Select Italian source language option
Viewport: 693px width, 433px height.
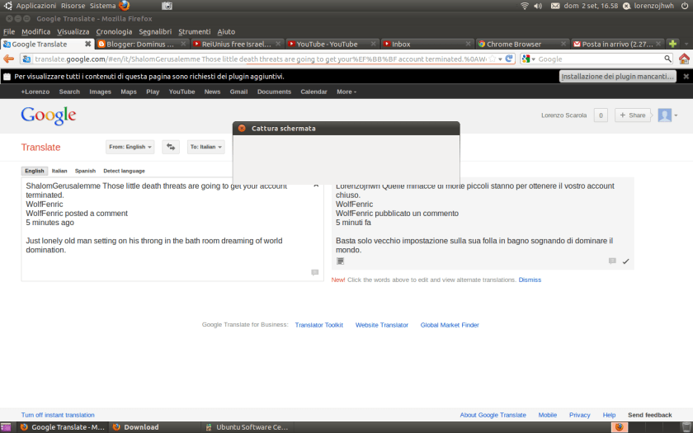tap(59, 171)
